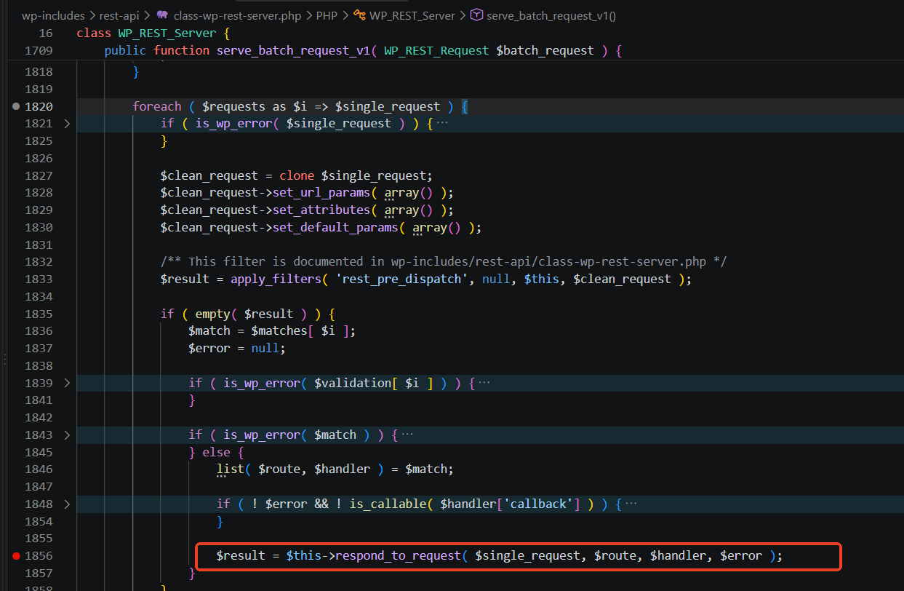The height and width of the screenshot is (591, 904).
Task: Open the rest-api breadcrumb folder
Action: point(119,15)
